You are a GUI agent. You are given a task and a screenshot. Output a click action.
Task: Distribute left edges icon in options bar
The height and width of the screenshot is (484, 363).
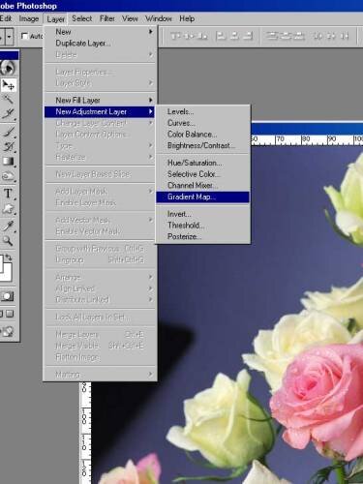click(318, 36)
